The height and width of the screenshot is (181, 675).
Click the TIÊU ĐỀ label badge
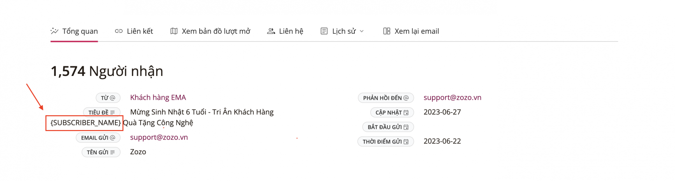click(x=102, y=112)
